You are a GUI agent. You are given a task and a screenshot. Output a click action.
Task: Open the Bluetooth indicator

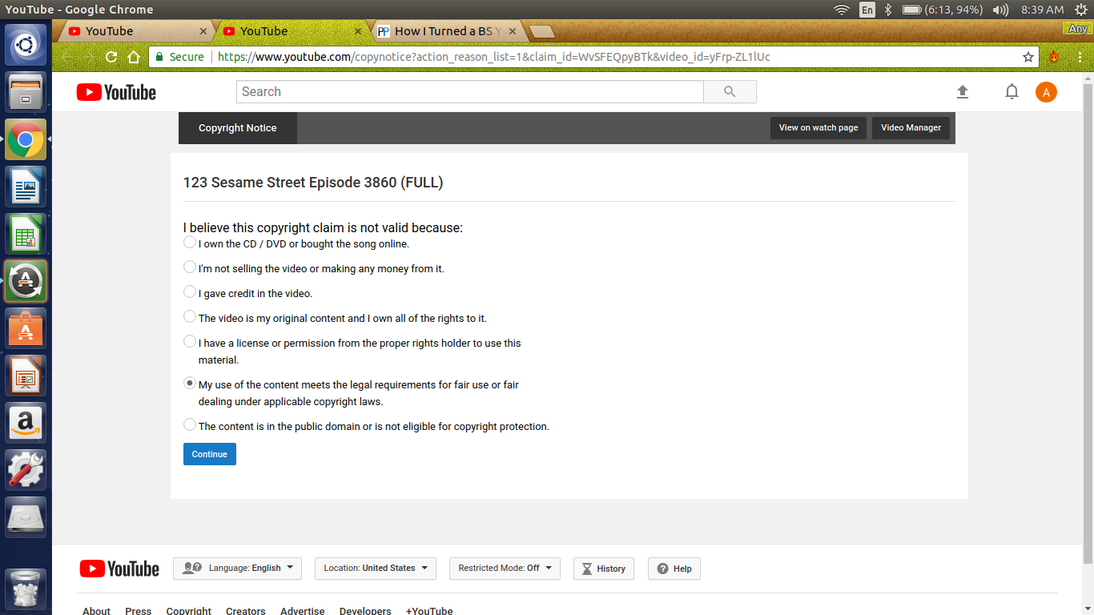[x=888, y=10]
